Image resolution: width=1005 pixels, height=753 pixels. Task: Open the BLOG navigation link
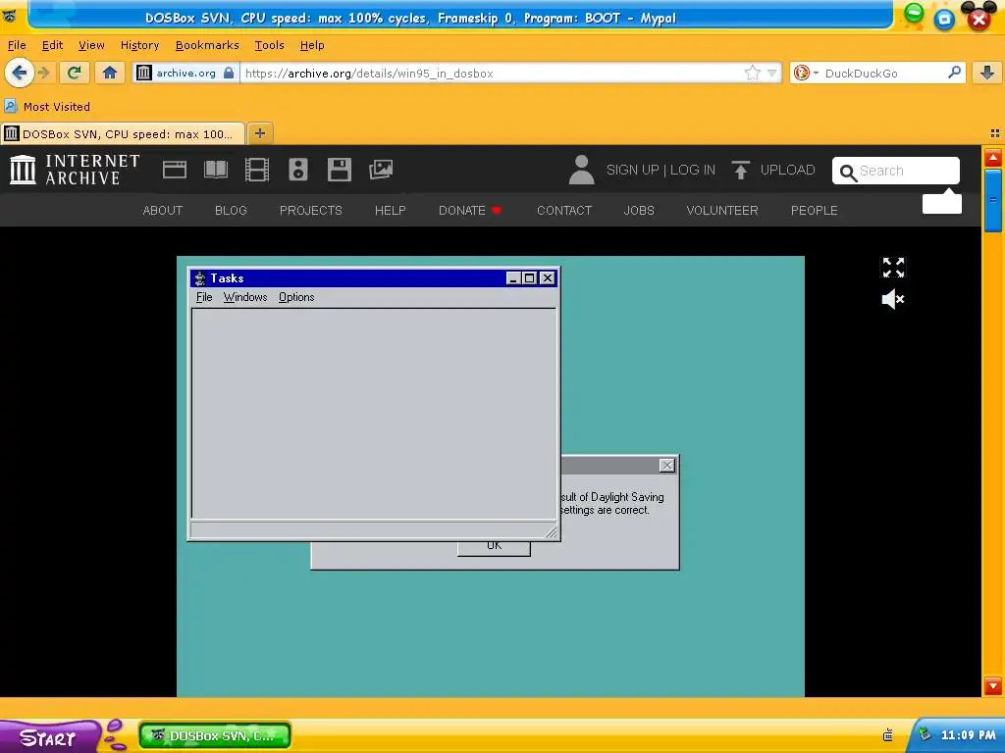tap(231, 210)
